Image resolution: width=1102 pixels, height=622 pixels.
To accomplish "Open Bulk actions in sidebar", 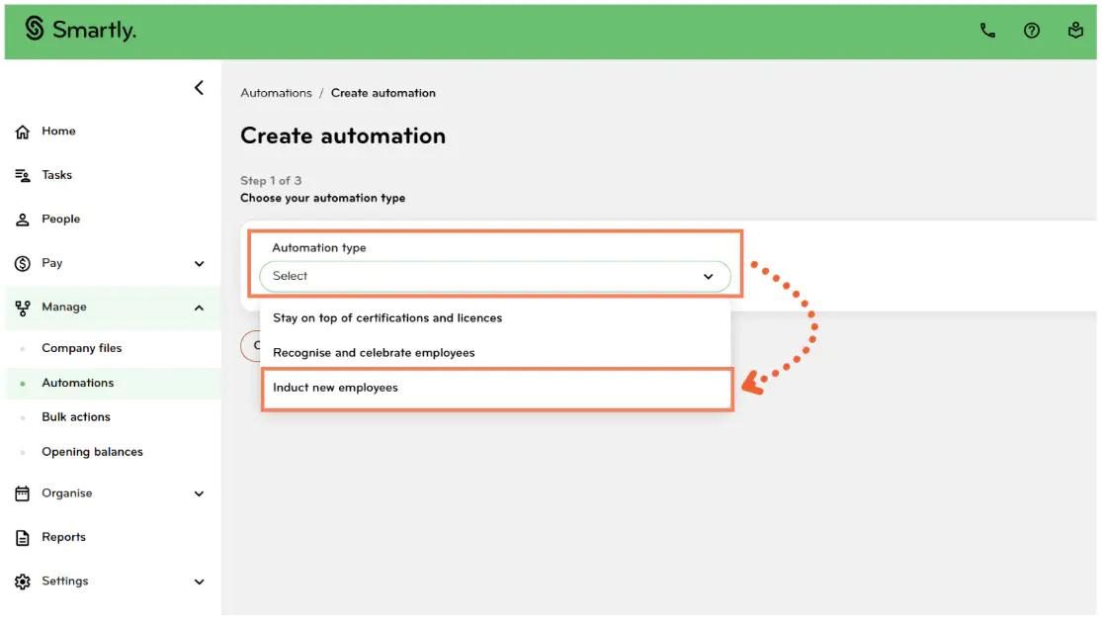I will (76, 416).
